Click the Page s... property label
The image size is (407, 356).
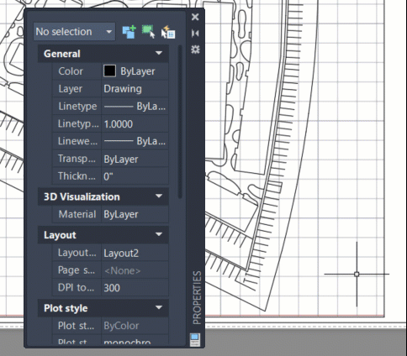click(77, 270)
